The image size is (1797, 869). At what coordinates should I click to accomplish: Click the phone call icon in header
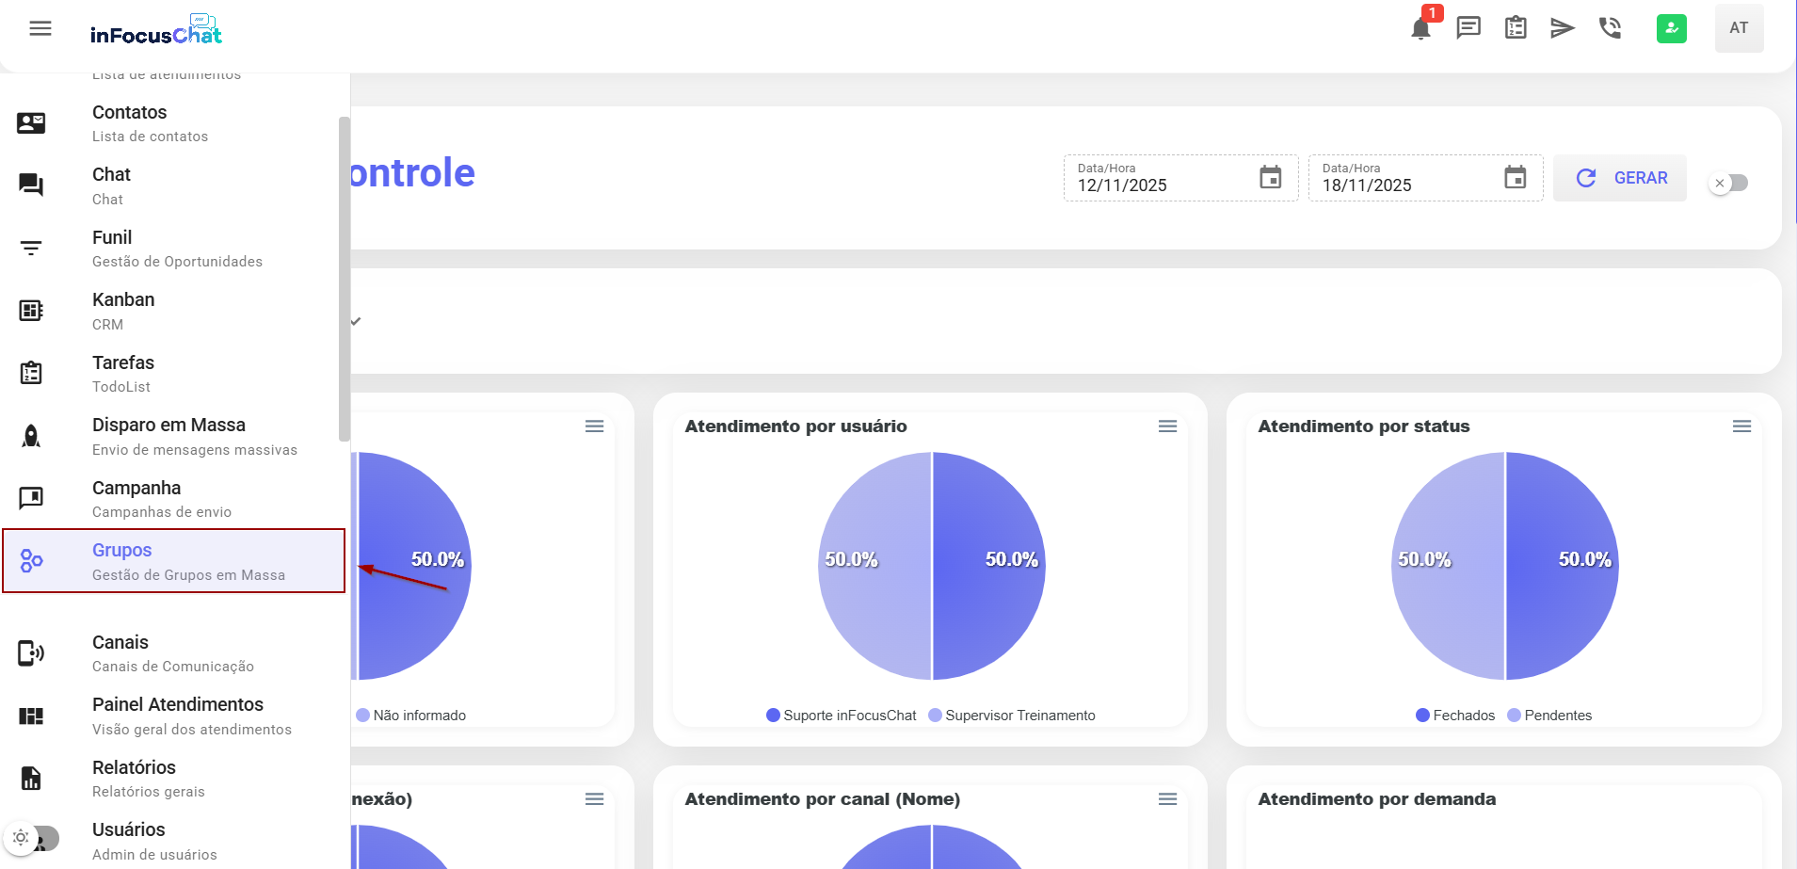point(1611,28)
